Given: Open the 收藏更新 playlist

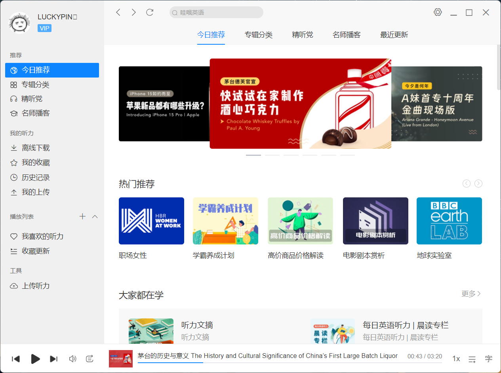Looking at the screenshot, I should click(52, 251).
